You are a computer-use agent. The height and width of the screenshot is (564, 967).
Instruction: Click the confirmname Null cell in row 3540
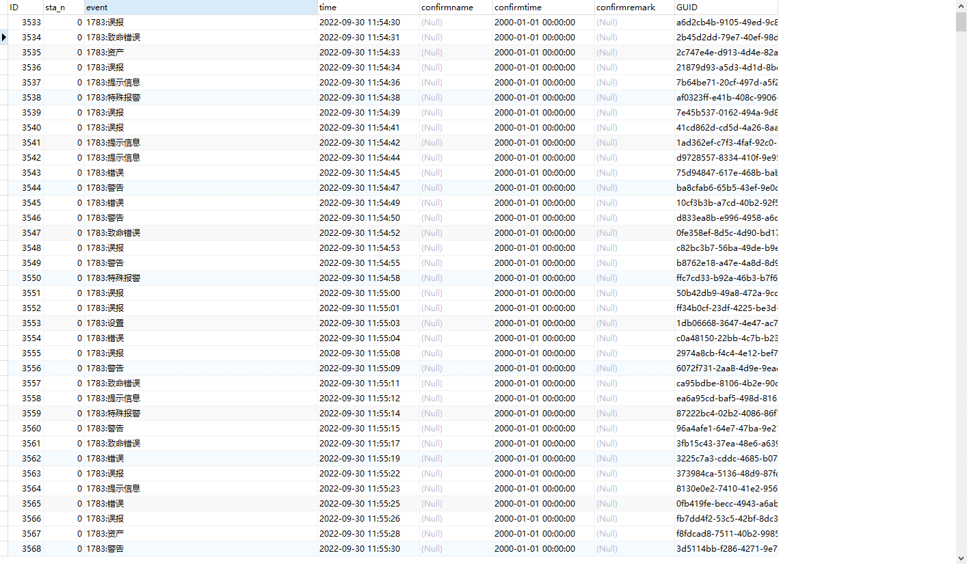455,128
